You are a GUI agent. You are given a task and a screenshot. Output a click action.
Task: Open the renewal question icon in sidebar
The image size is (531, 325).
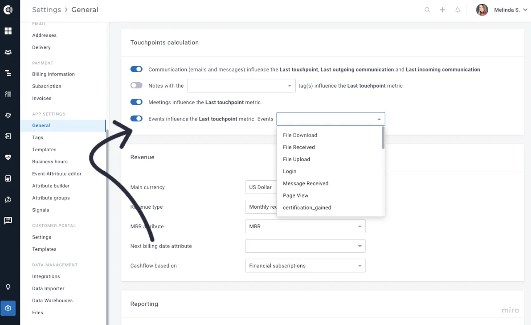click(x=8, y=199)
